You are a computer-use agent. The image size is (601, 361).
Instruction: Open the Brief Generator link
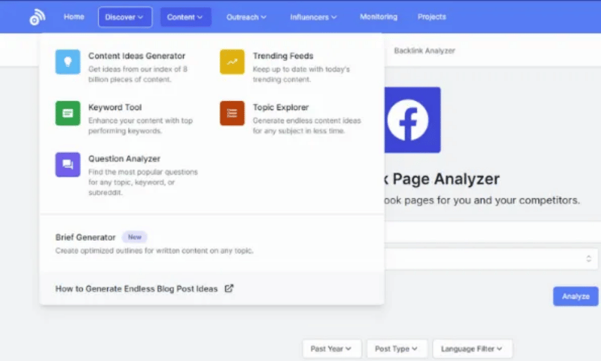point(85,237)
